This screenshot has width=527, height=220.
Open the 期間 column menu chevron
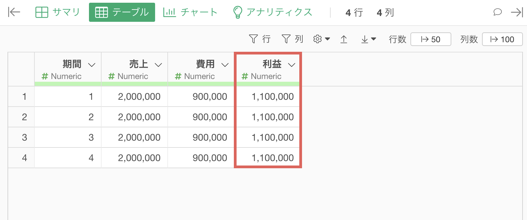91,65
